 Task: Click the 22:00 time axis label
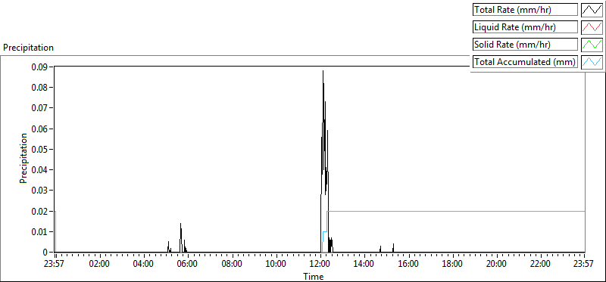(541, 265)
